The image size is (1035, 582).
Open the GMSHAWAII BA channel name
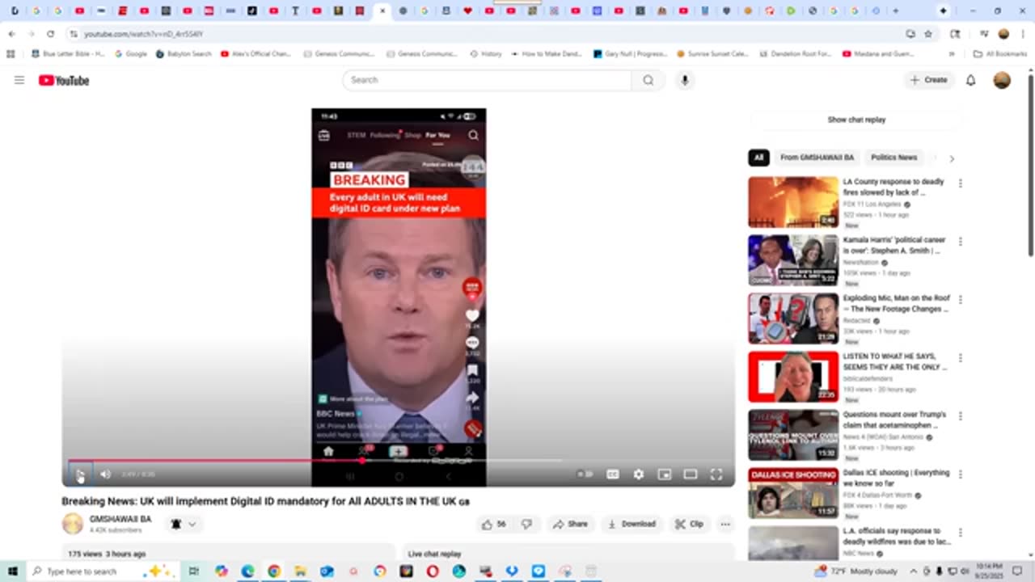(120, 519)
